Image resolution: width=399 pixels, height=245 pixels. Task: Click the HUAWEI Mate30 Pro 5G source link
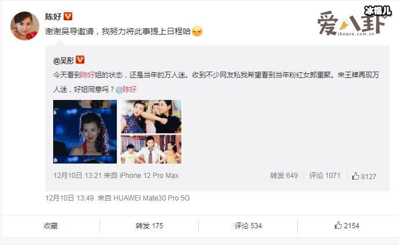coord(152,198)
